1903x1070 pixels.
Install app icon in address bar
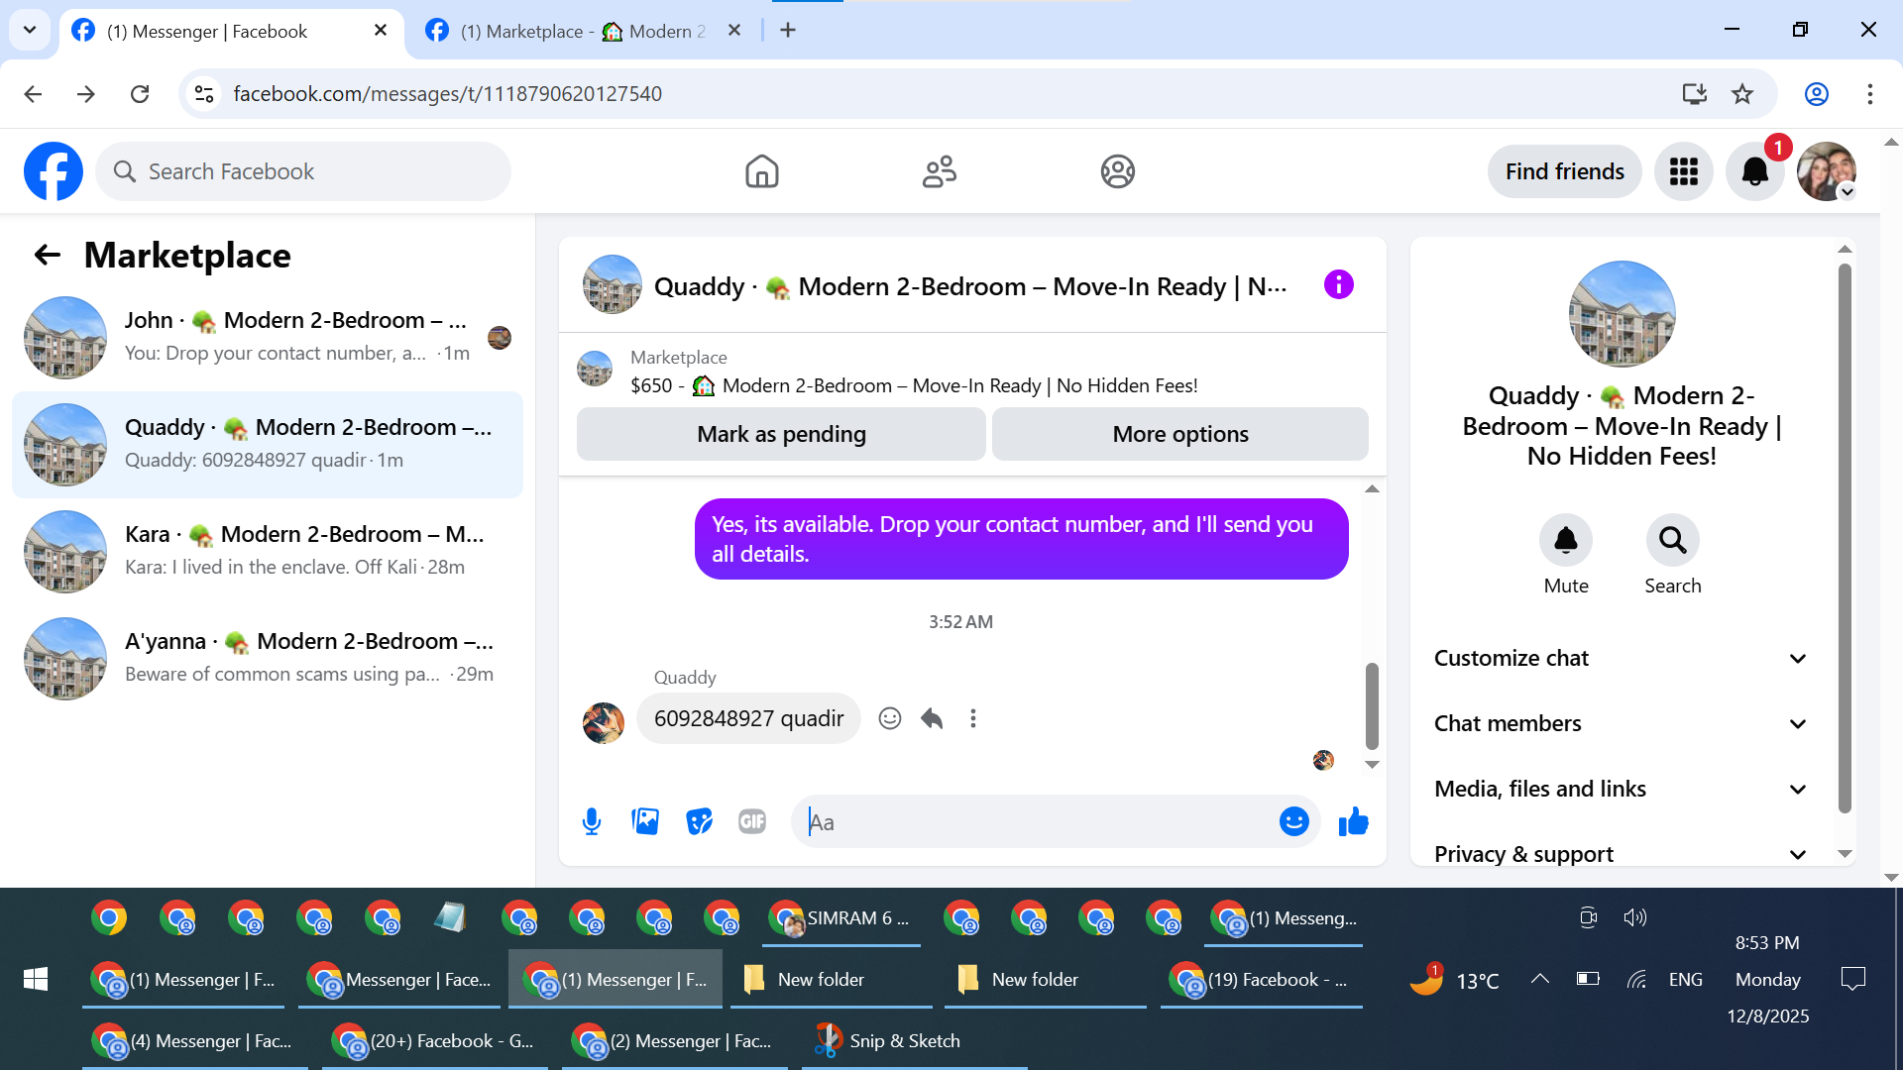click(1695, 94)
